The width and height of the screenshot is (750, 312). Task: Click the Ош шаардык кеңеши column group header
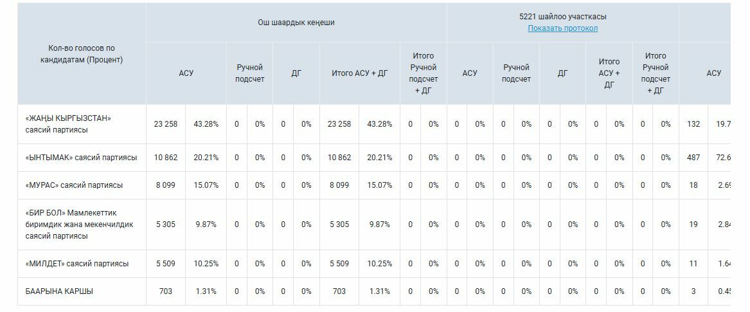tap(296, 23)
